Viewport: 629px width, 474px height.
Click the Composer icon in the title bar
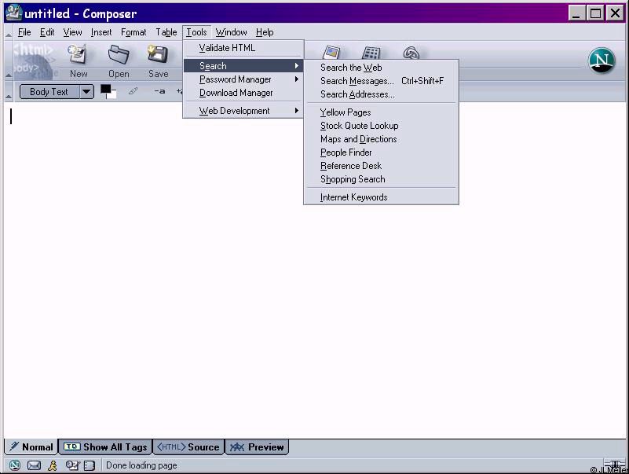tap(14, 13)
